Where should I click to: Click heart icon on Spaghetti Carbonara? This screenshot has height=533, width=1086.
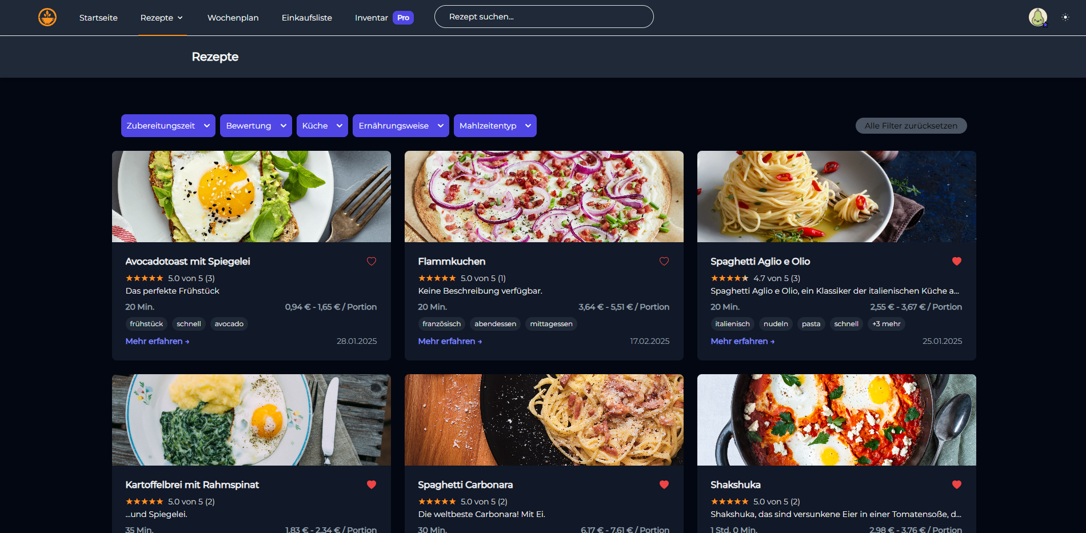click(664, 484)
